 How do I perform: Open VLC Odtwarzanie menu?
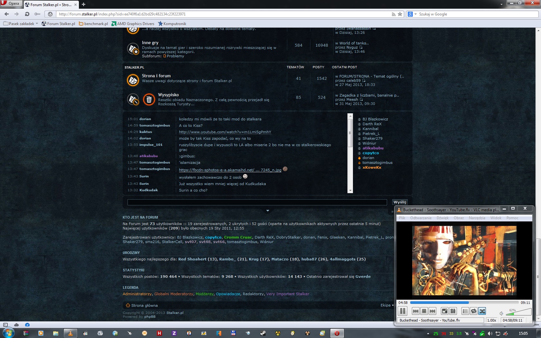(421, 218)
